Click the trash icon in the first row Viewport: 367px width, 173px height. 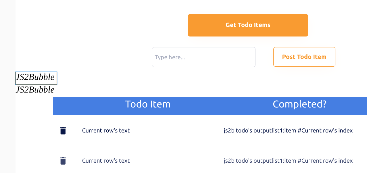tap(63, 130)
